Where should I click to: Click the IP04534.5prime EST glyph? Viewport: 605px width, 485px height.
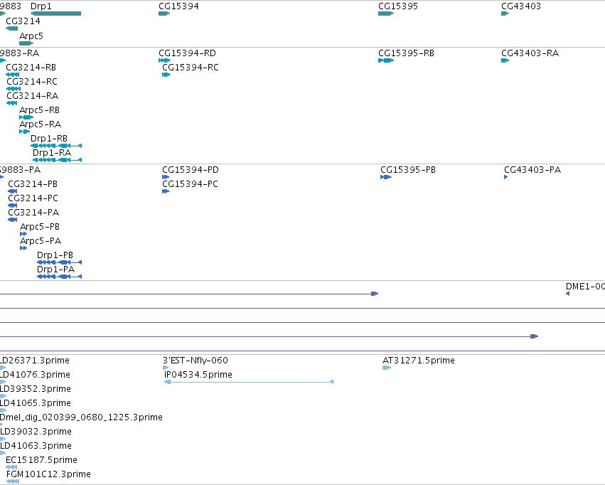(249, 382)
